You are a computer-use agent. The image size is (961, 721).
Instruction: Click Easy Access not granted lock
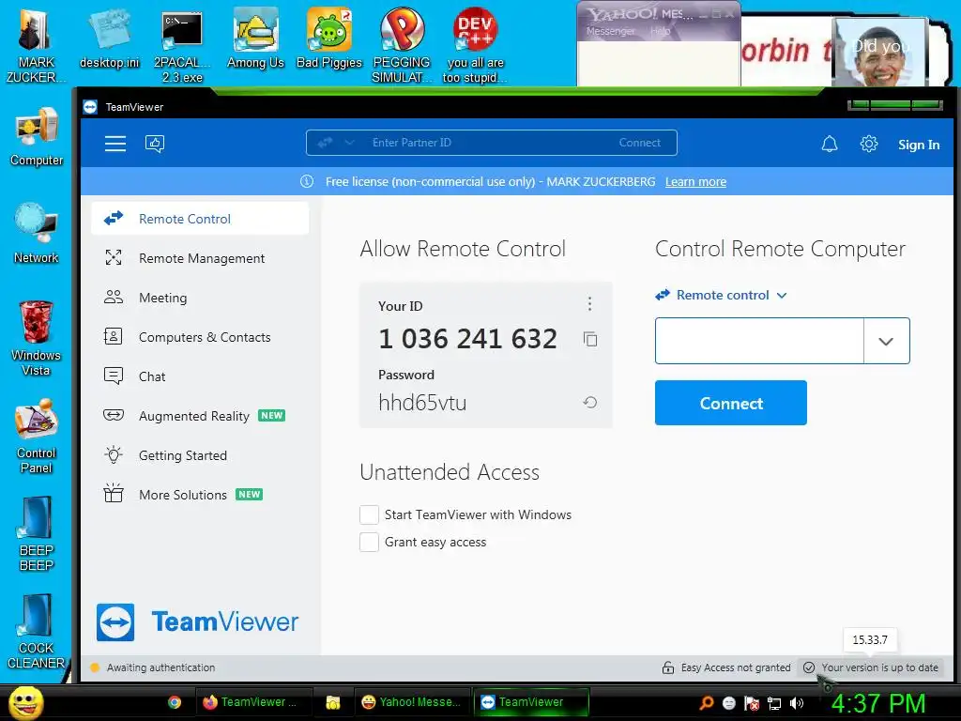coord(726,667)
